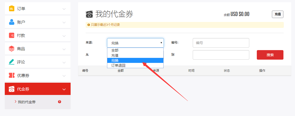This screenshot has height=116, width=295.
Task: Expand the Orders (订单) menu chevron
Action: (x=64, y=9)
